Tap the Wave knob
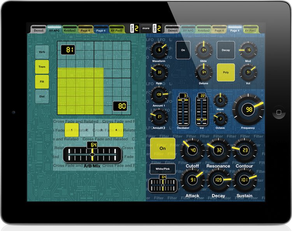The width and height of the screenshot is (292, 231). pos(220,100)
